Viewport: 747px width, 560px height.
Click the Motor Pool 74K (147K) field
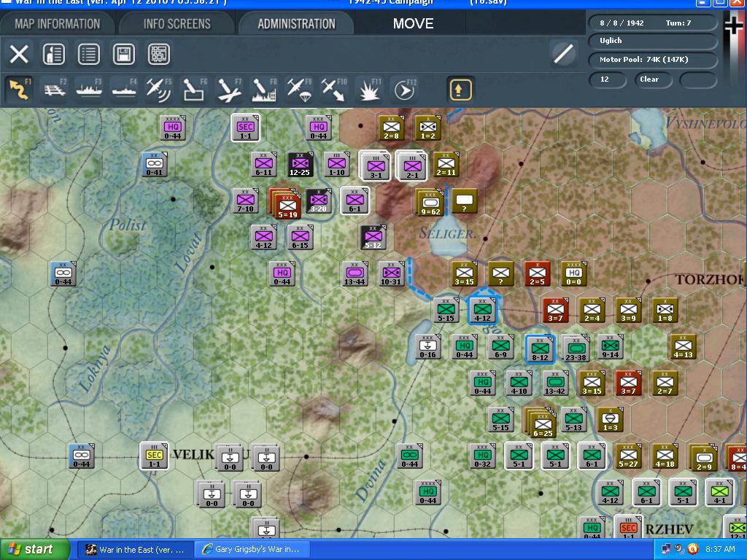click(653, 60)
